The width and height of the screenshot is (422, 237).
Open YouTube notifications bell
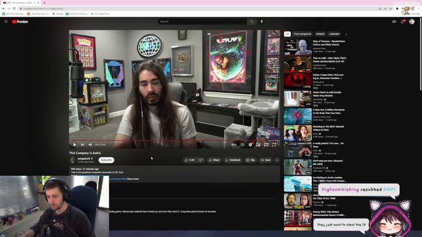403,22
